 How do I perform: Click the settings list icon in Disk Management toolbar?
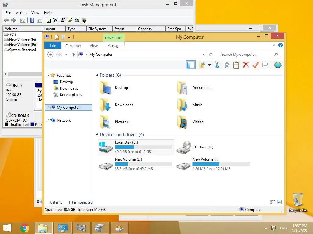84,20
